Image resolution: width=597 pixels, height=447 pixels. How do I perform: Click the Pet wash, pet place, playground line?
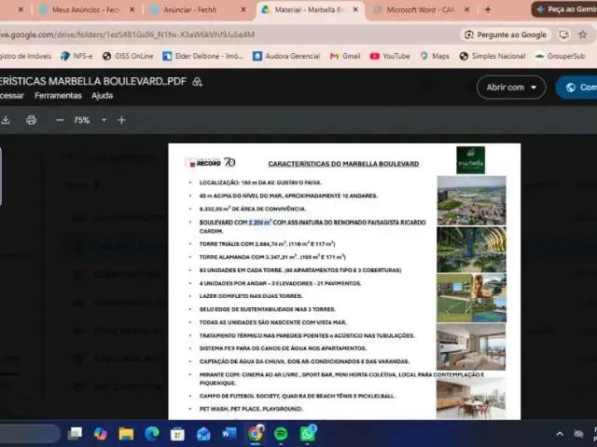[251, 409]
